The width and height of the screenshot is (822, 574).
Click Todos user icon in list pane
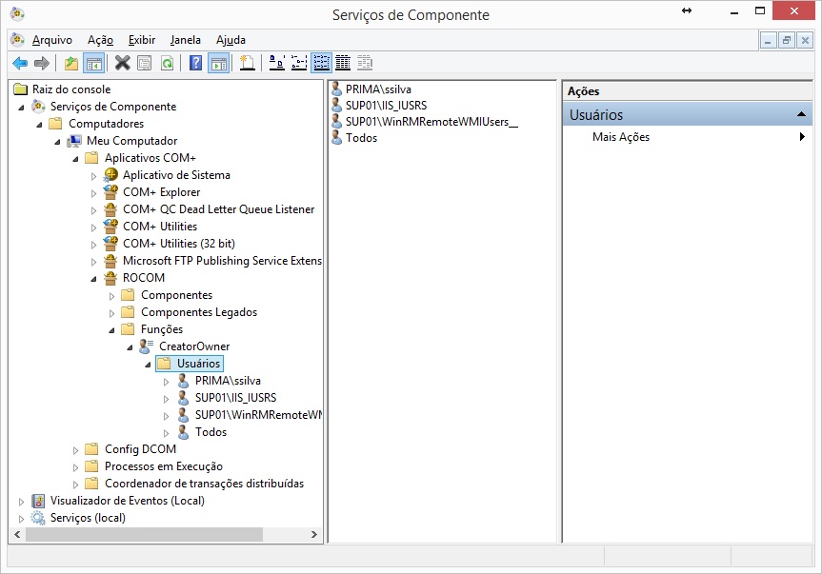(x=337, y=138)
